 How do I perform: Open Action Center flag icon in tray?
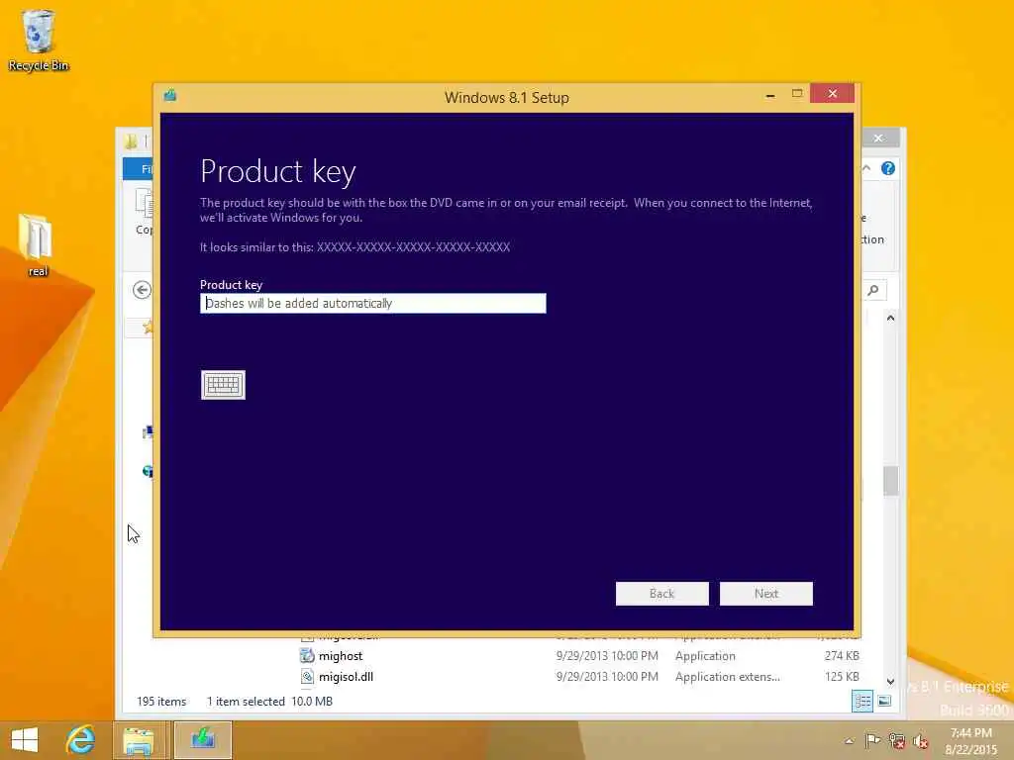click(x=871, y=741)
